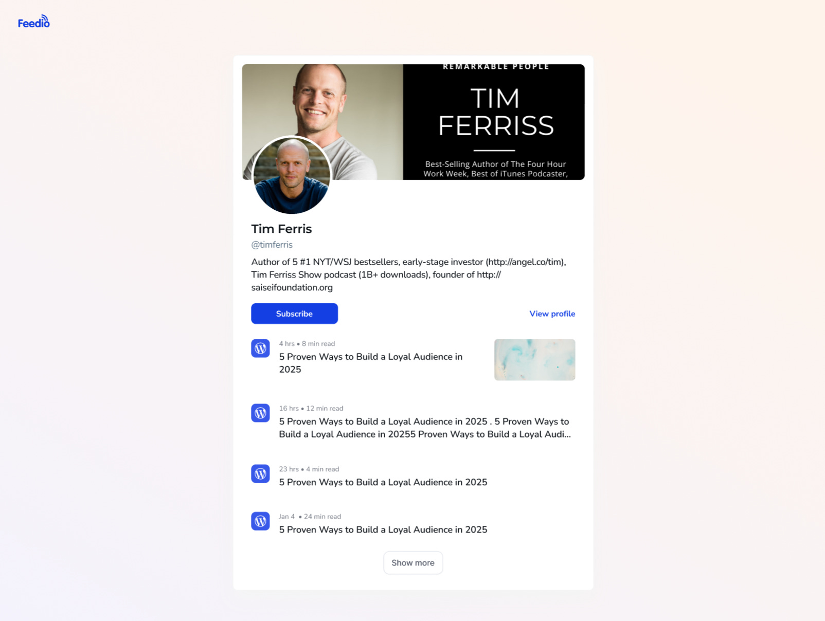This screenshot has height=621, width=825.
Task: Click the profile bio description text
Action: tap(408, 275)
